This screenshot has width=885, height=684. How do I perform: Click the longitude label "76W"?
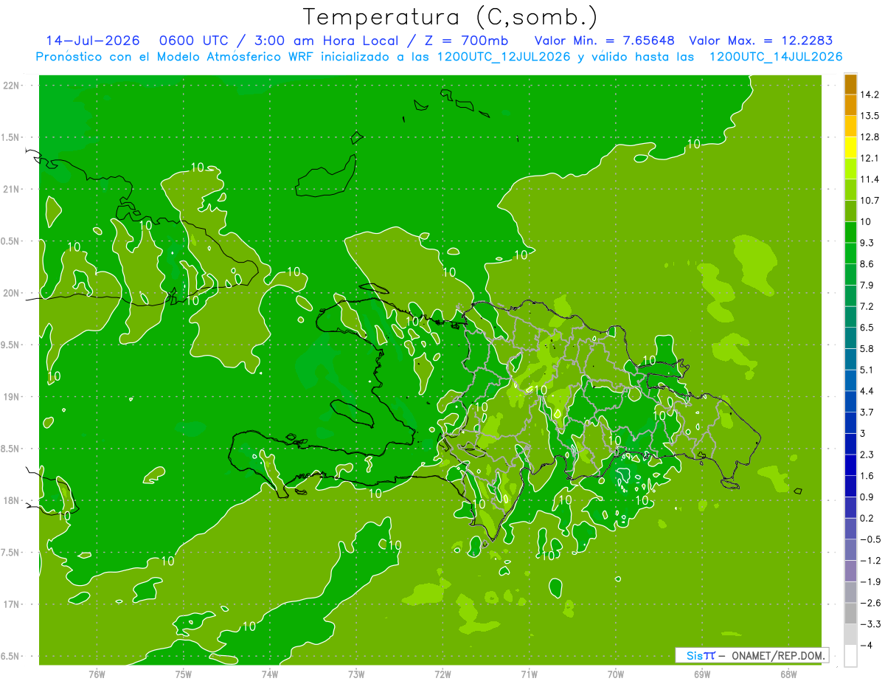pos(97,674)
